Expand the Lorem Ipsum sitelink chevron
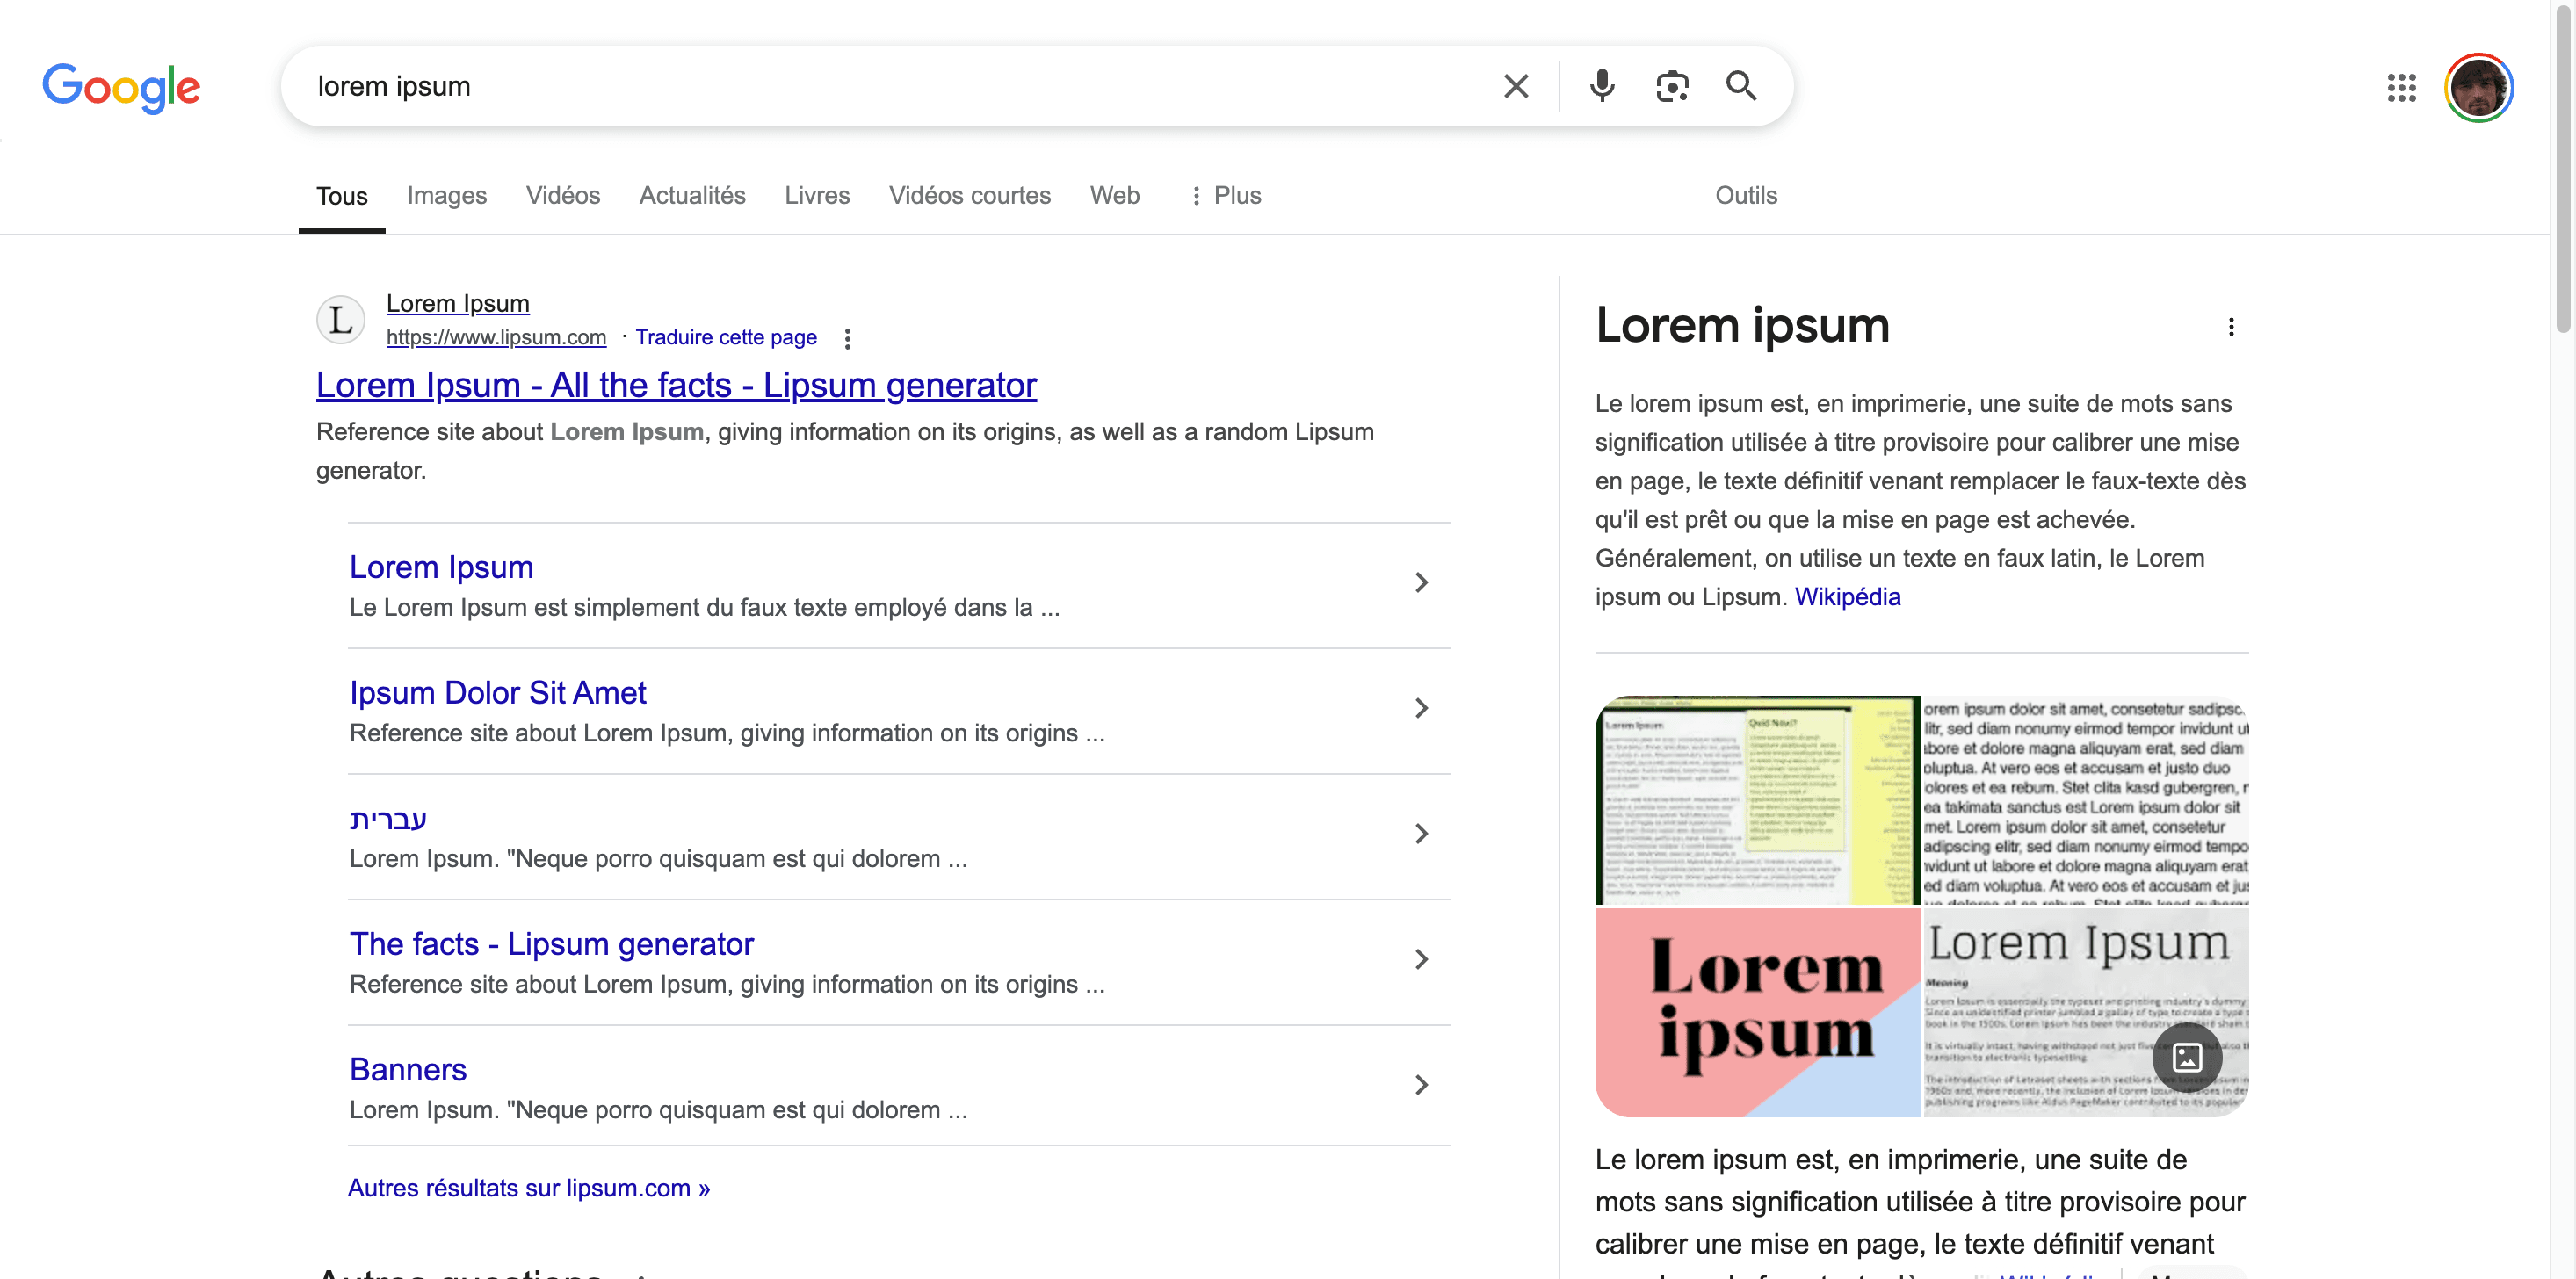 (x=1421, y=583)
